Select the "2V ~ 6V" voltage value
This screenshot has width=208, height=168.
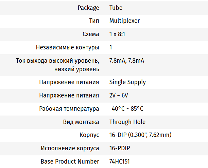click(119, 95)
